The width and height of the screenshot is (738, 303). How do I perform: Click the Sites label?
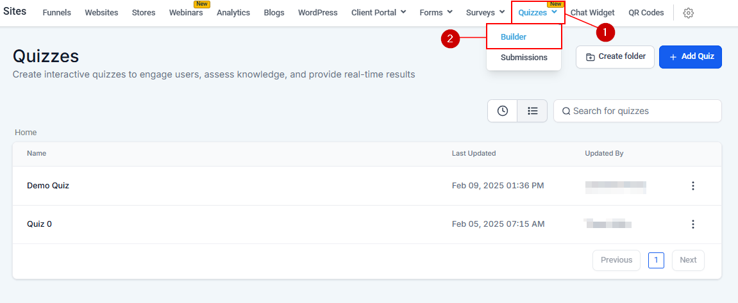15,12
